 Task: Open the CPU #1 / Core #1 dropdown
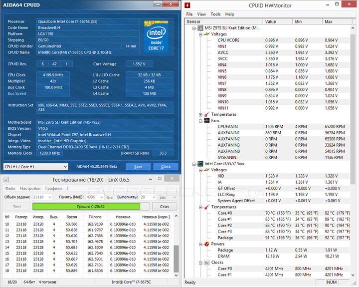[x=35, y=167]
